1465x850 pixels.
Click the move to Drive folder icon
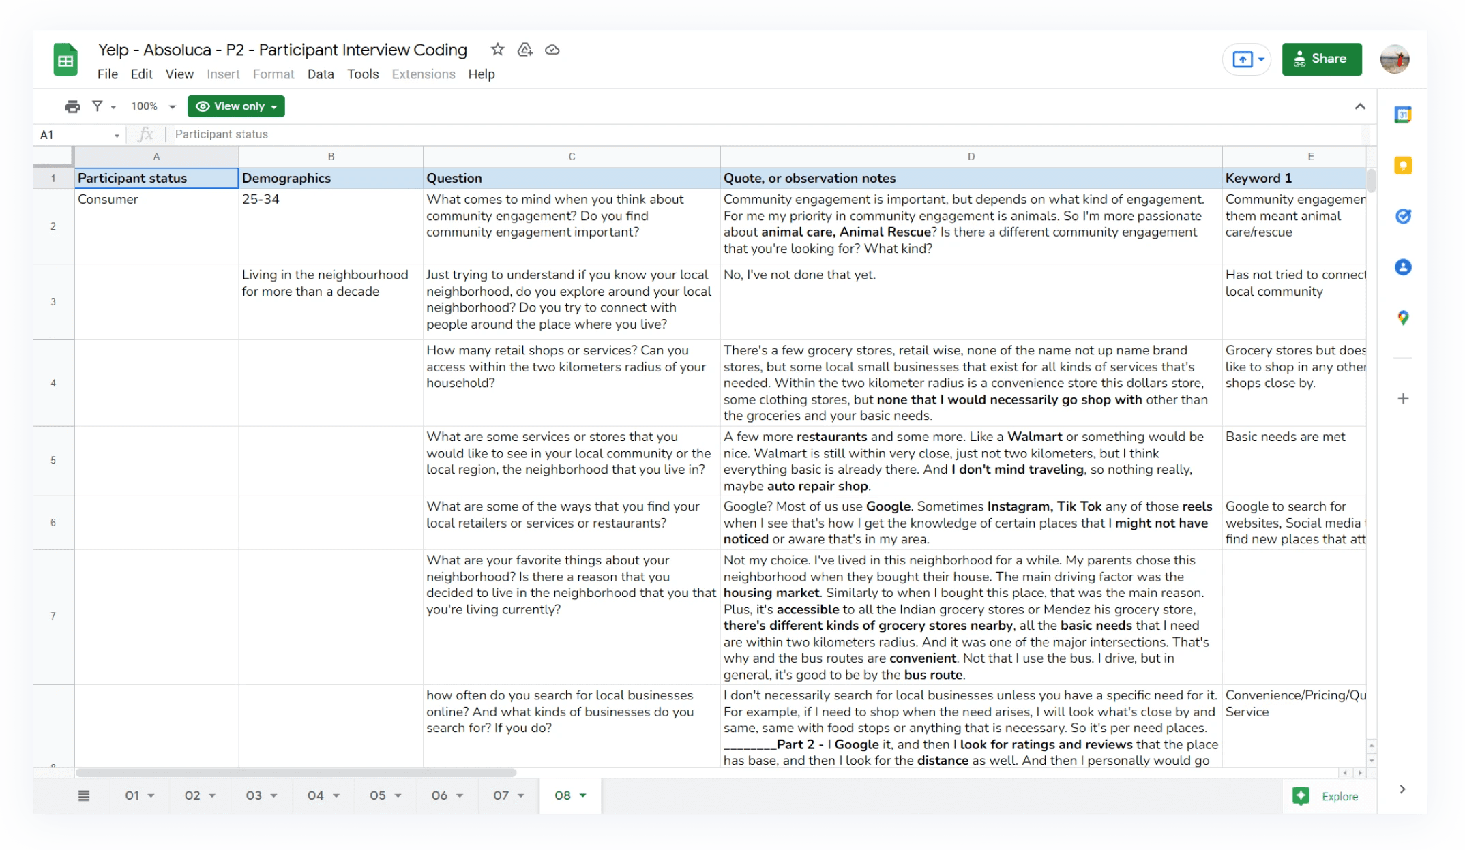click(524, 50)
